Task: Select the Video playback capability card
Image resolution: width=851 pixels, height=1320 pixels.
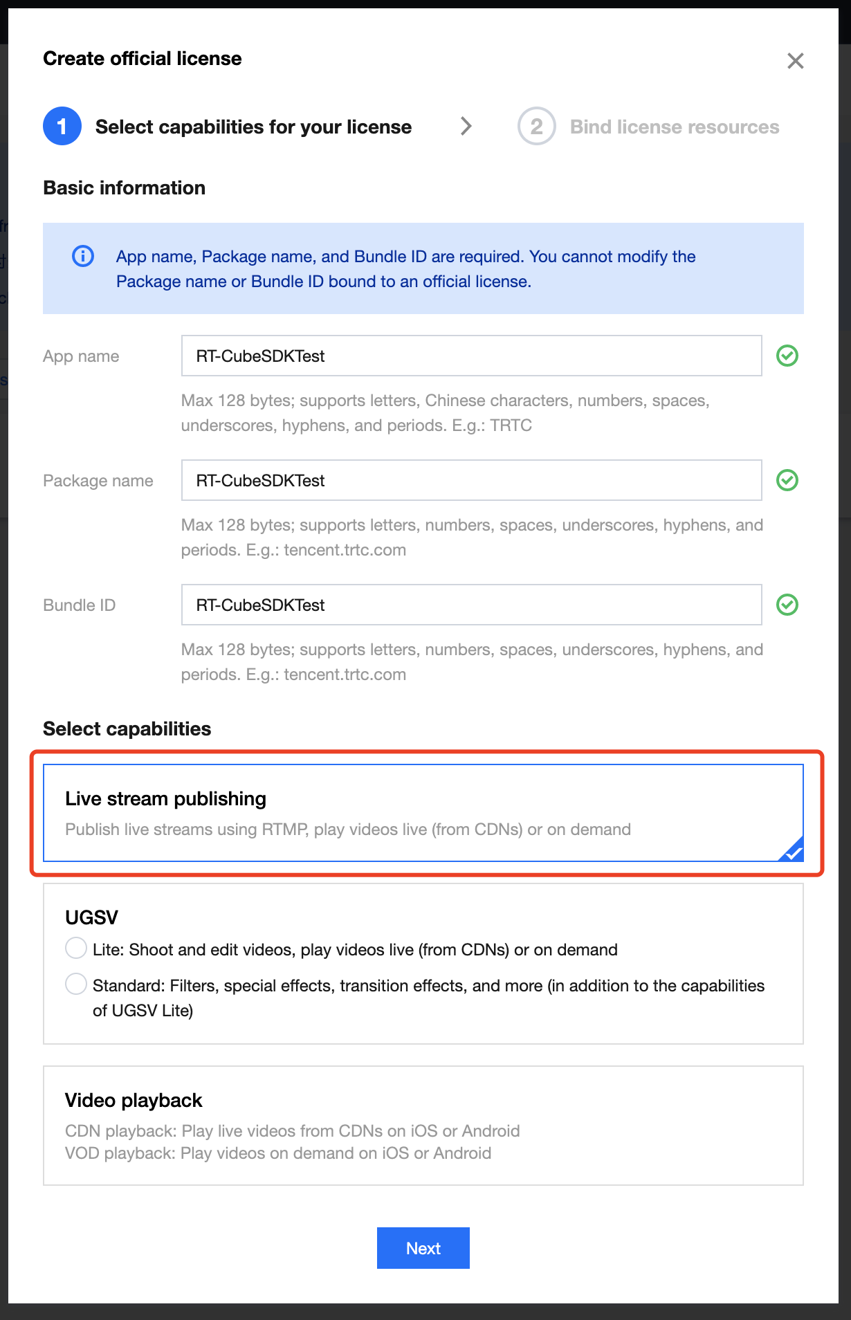Action: click(423, 1126)
